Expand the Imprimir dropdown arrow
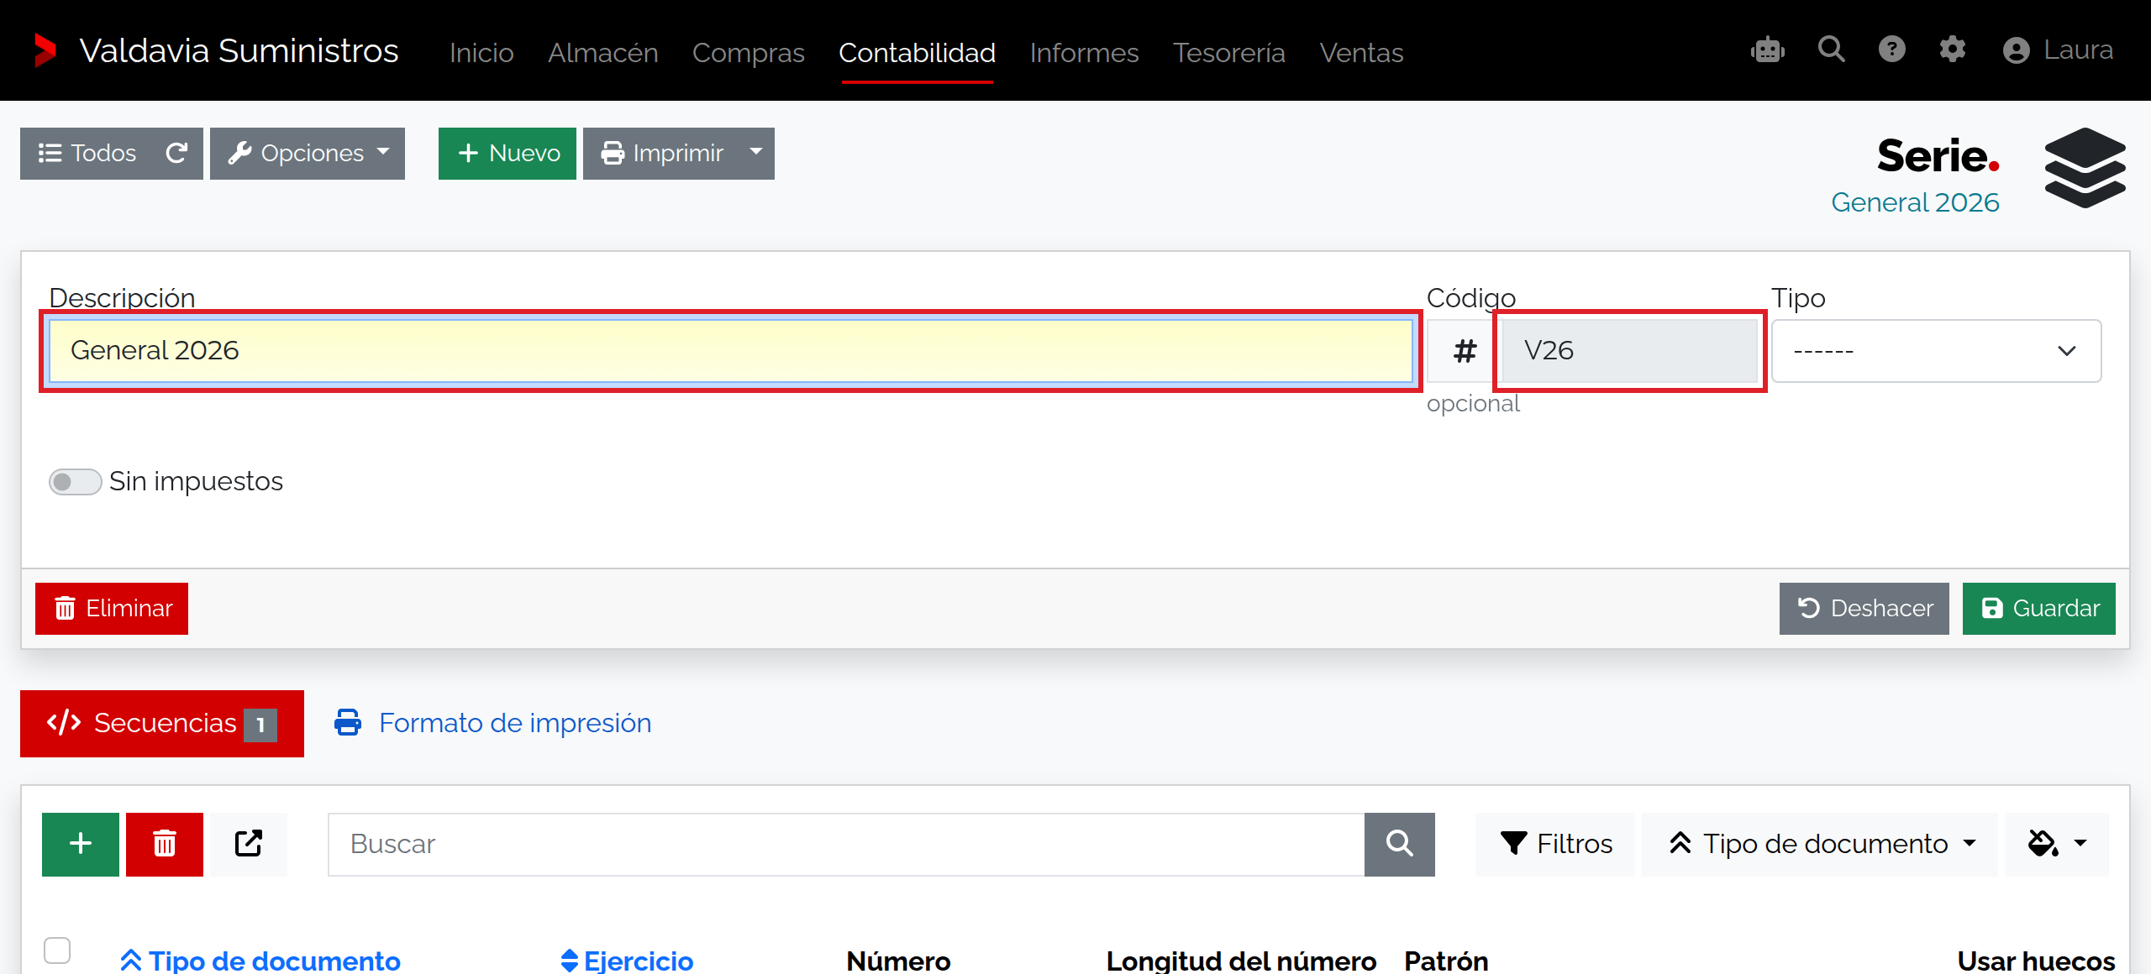Image resolution: width=2151 pixels, height=974 pixels. (x=756, y=153)
